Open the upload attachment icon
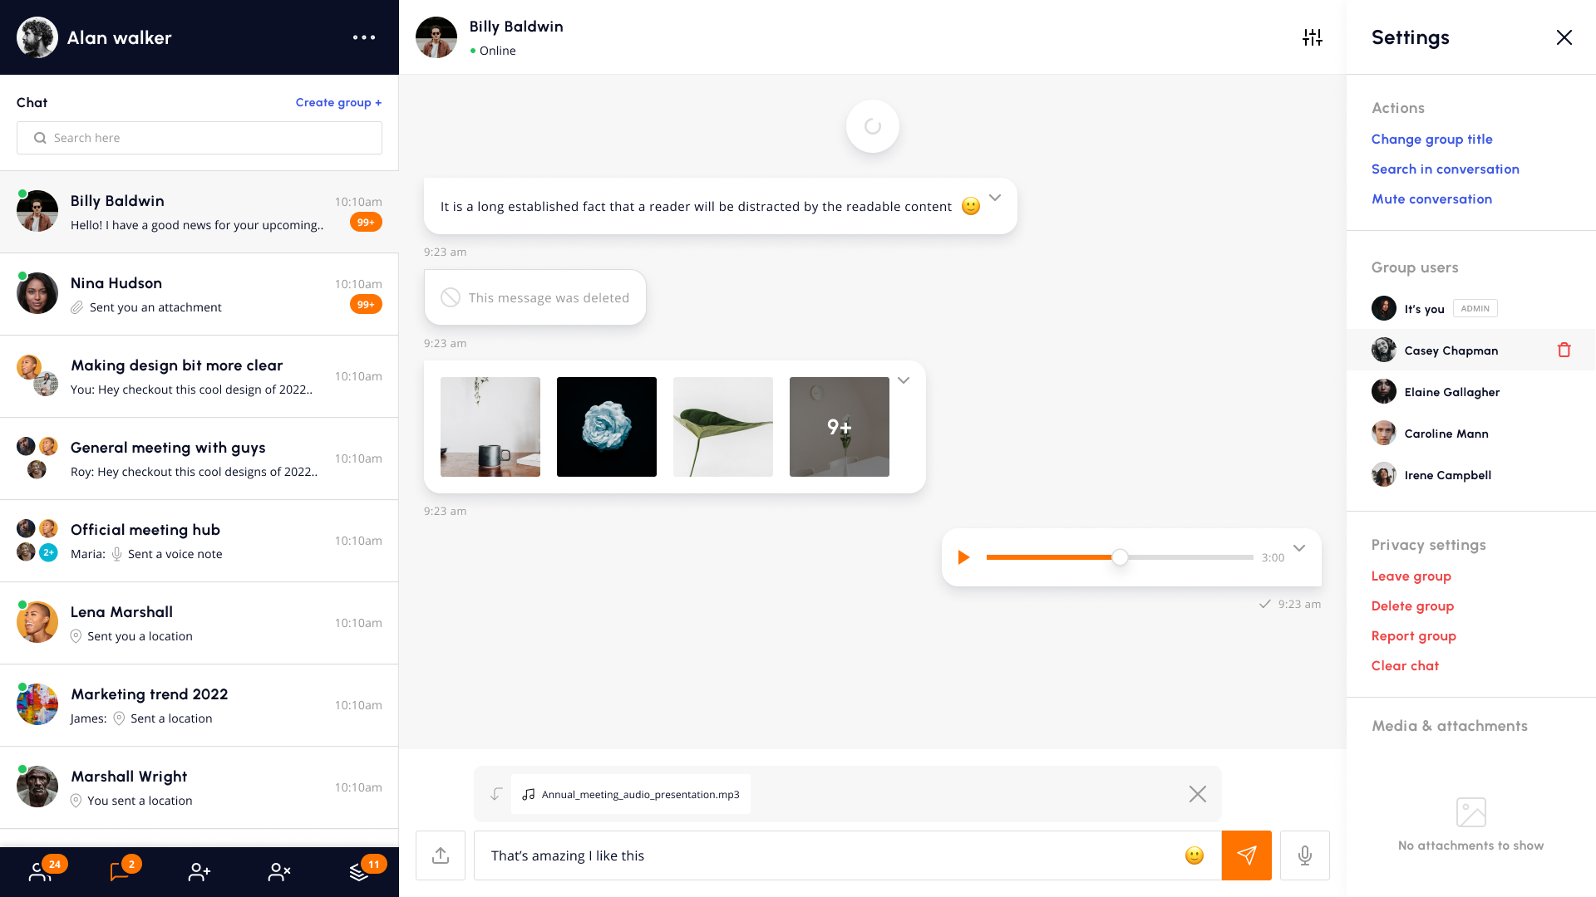This screenshot has height=897, width=1596. tap(440, 855)
